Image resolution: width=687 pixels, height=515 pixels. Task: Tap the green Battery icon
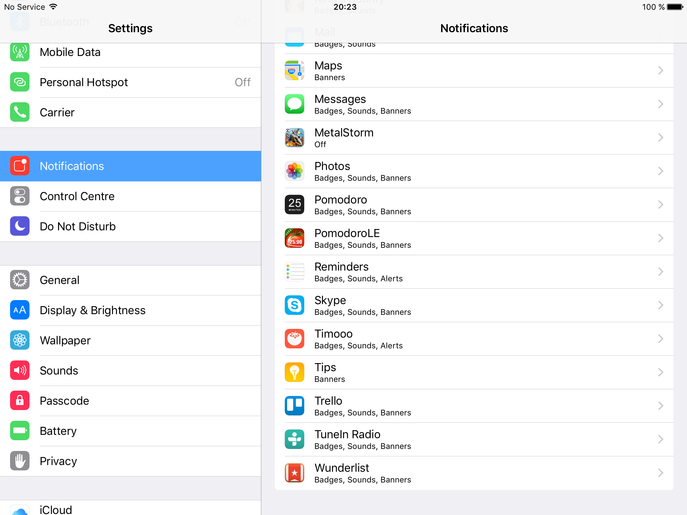(20, 431)
